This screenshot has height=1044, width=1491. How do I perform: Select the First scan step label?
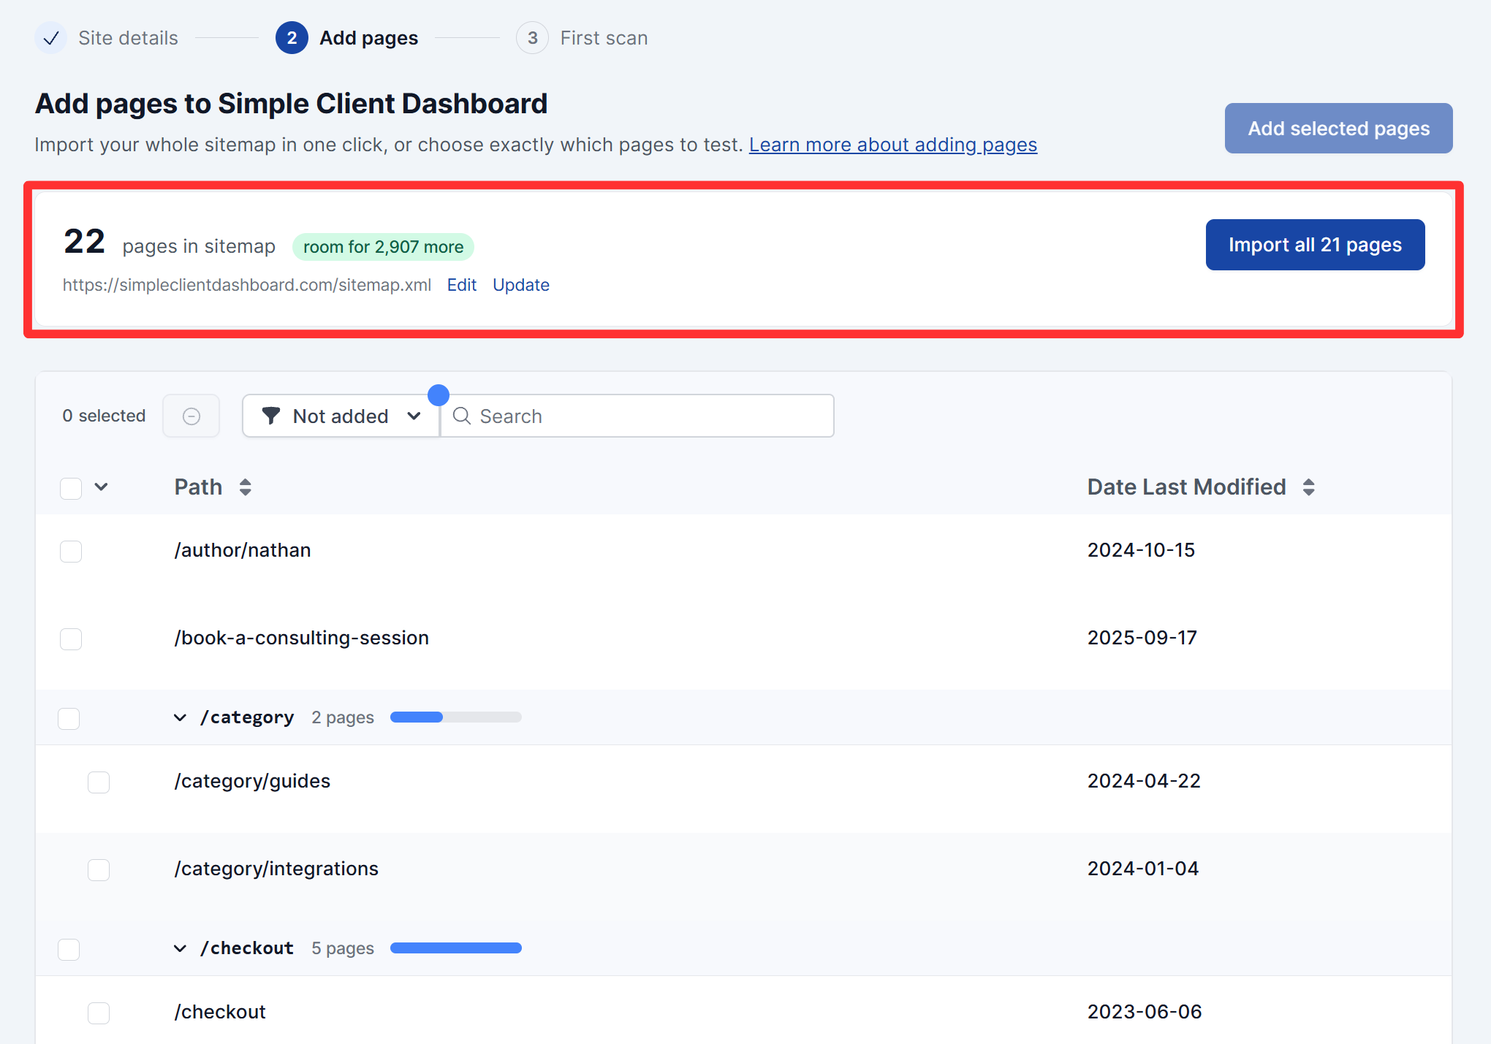(604, 38)
